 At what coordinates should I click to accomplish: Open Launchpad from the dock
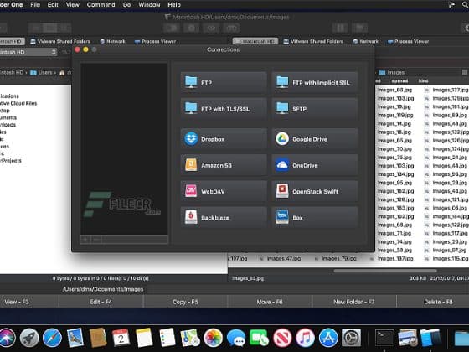[29, 338]
